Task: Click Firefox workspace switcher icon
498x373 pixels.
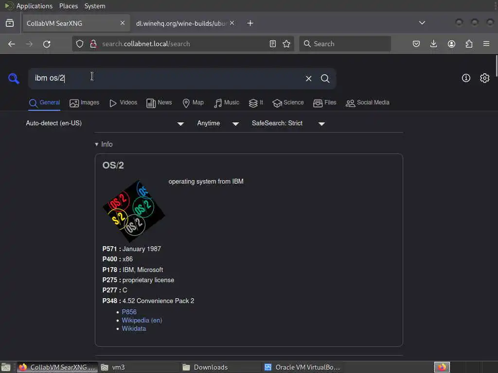Action: [x=442, y=367]
